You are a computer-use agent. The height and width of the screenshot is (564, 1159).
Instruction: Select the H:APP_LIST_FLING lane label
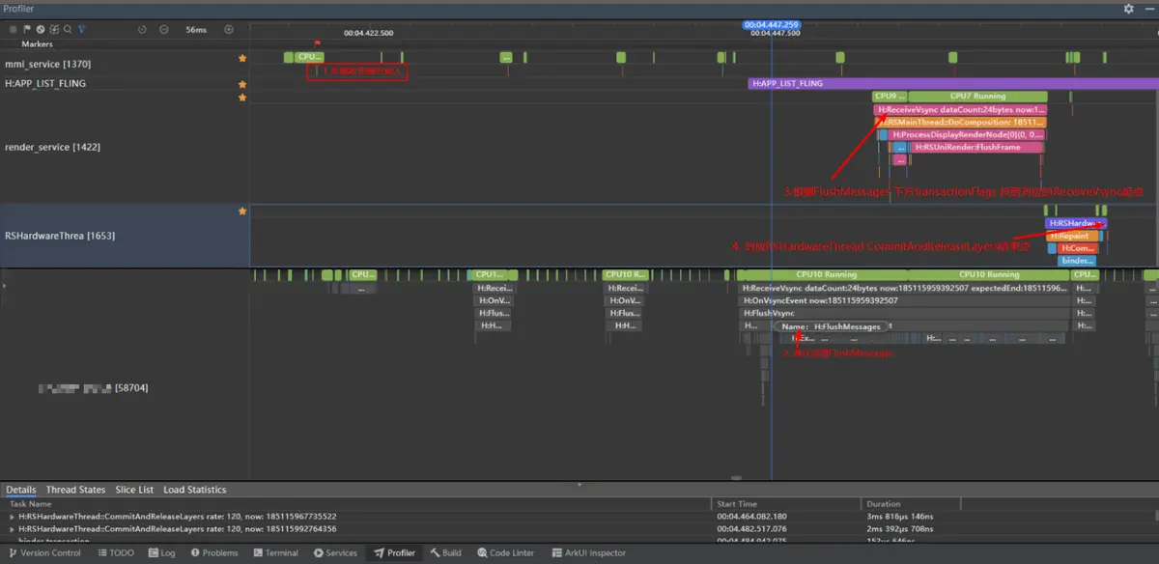[45, 84]
